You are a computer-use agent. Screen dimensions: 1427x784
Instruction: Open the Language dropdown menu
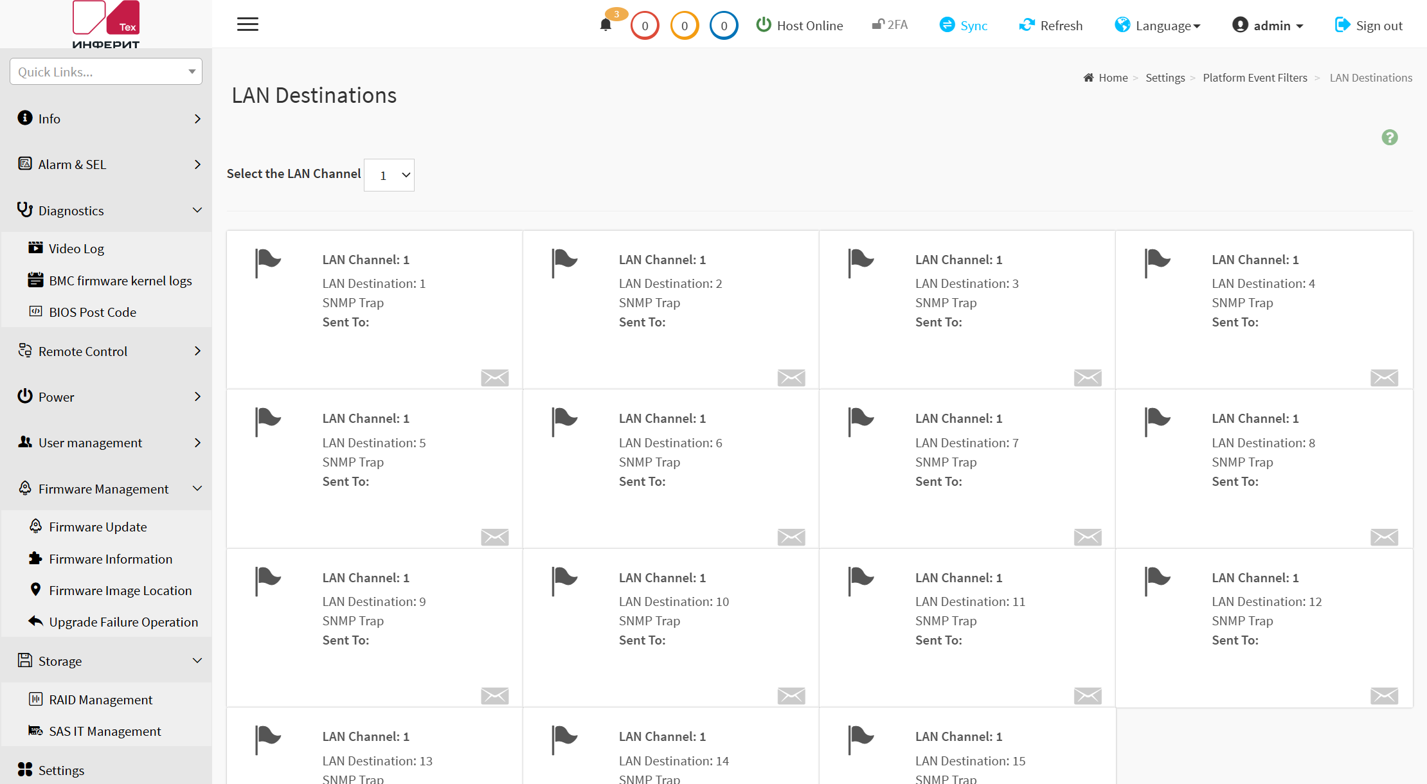(1157, 26)
